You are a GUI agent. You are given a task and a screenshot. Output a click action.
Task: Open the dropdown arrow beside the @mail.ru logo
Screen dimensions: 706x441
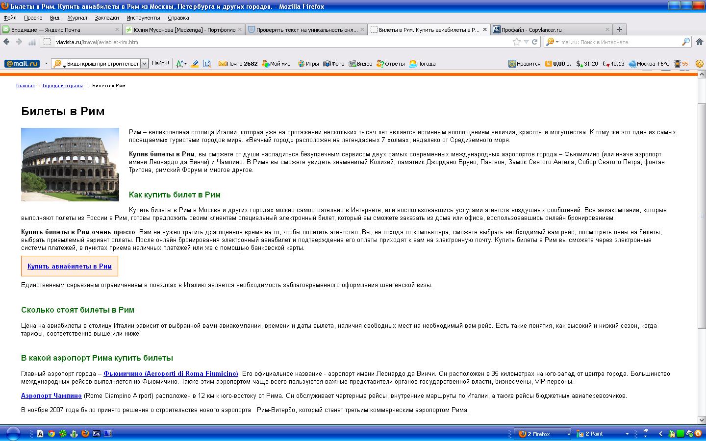(46, 63)
